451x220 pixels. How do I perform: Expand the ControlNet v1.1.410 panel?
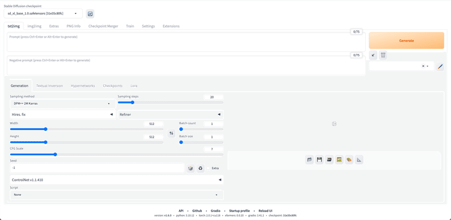pyautogui.click(x=117, y=180)
